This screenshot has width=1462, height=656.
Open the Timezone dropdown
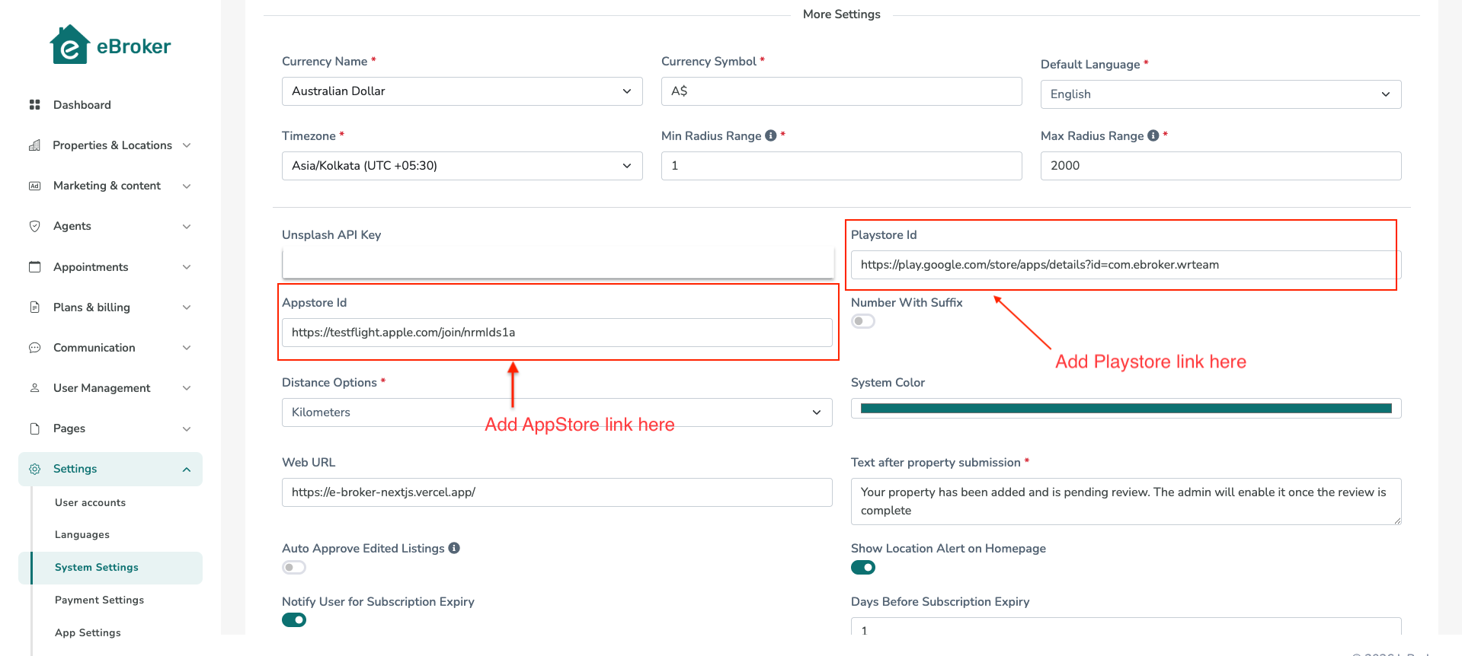[462, 166]
